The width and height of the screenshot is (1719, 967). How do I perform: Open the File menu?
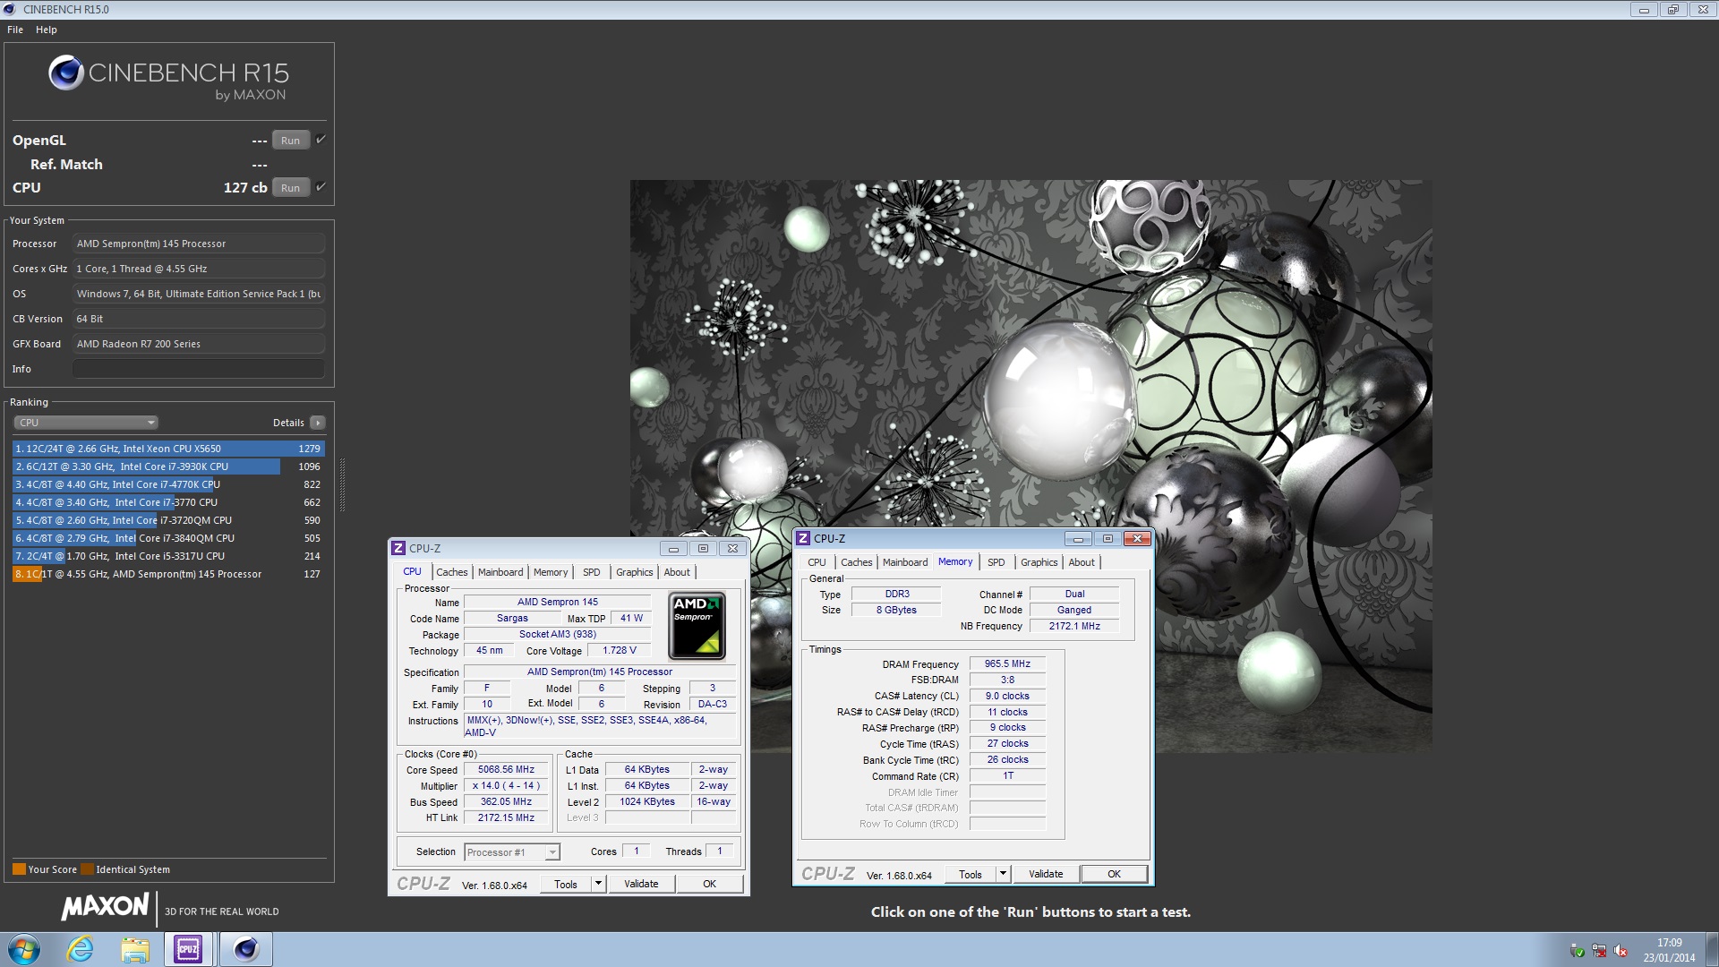point(15,30)
